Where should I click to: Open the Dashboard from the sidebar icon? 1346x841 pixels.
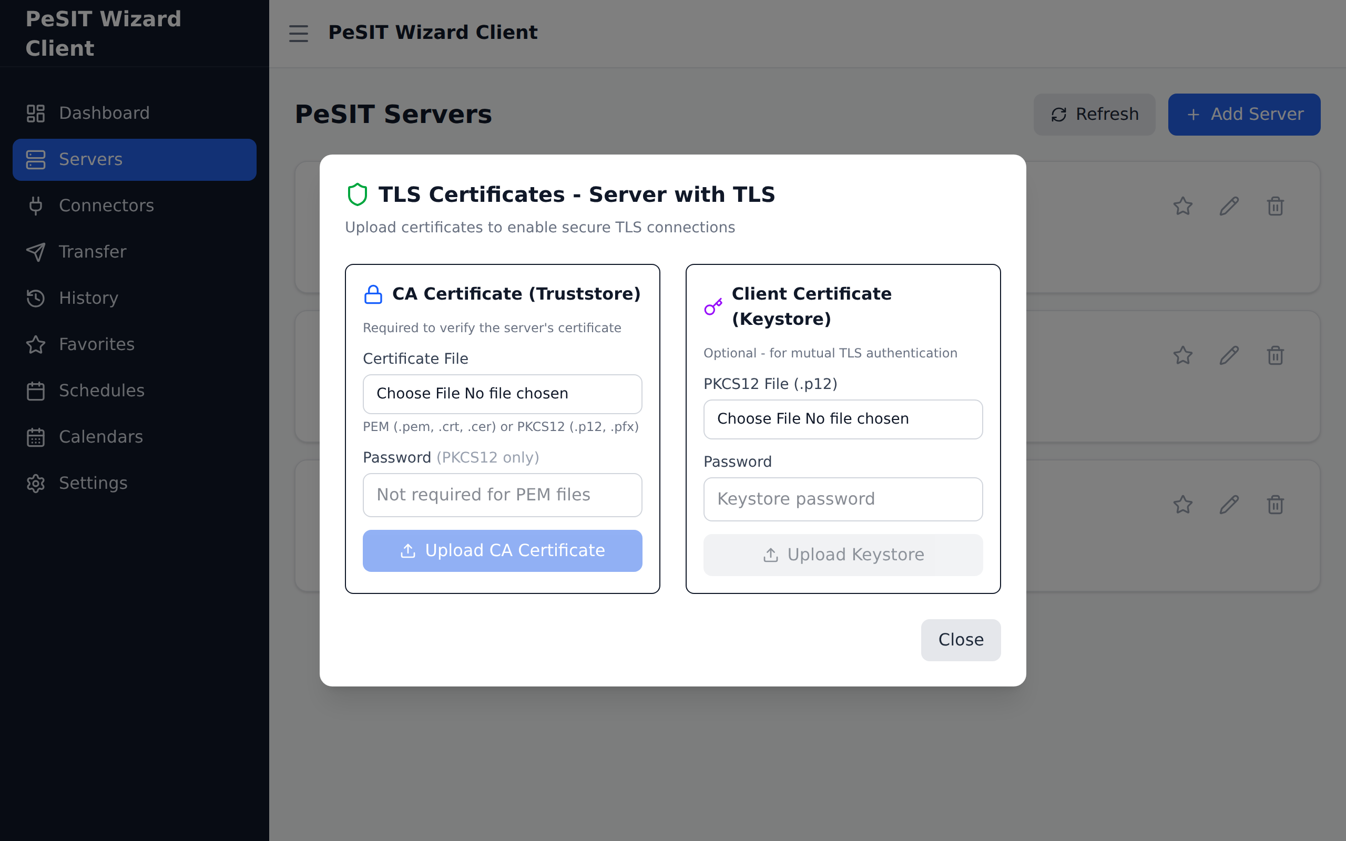36,113
